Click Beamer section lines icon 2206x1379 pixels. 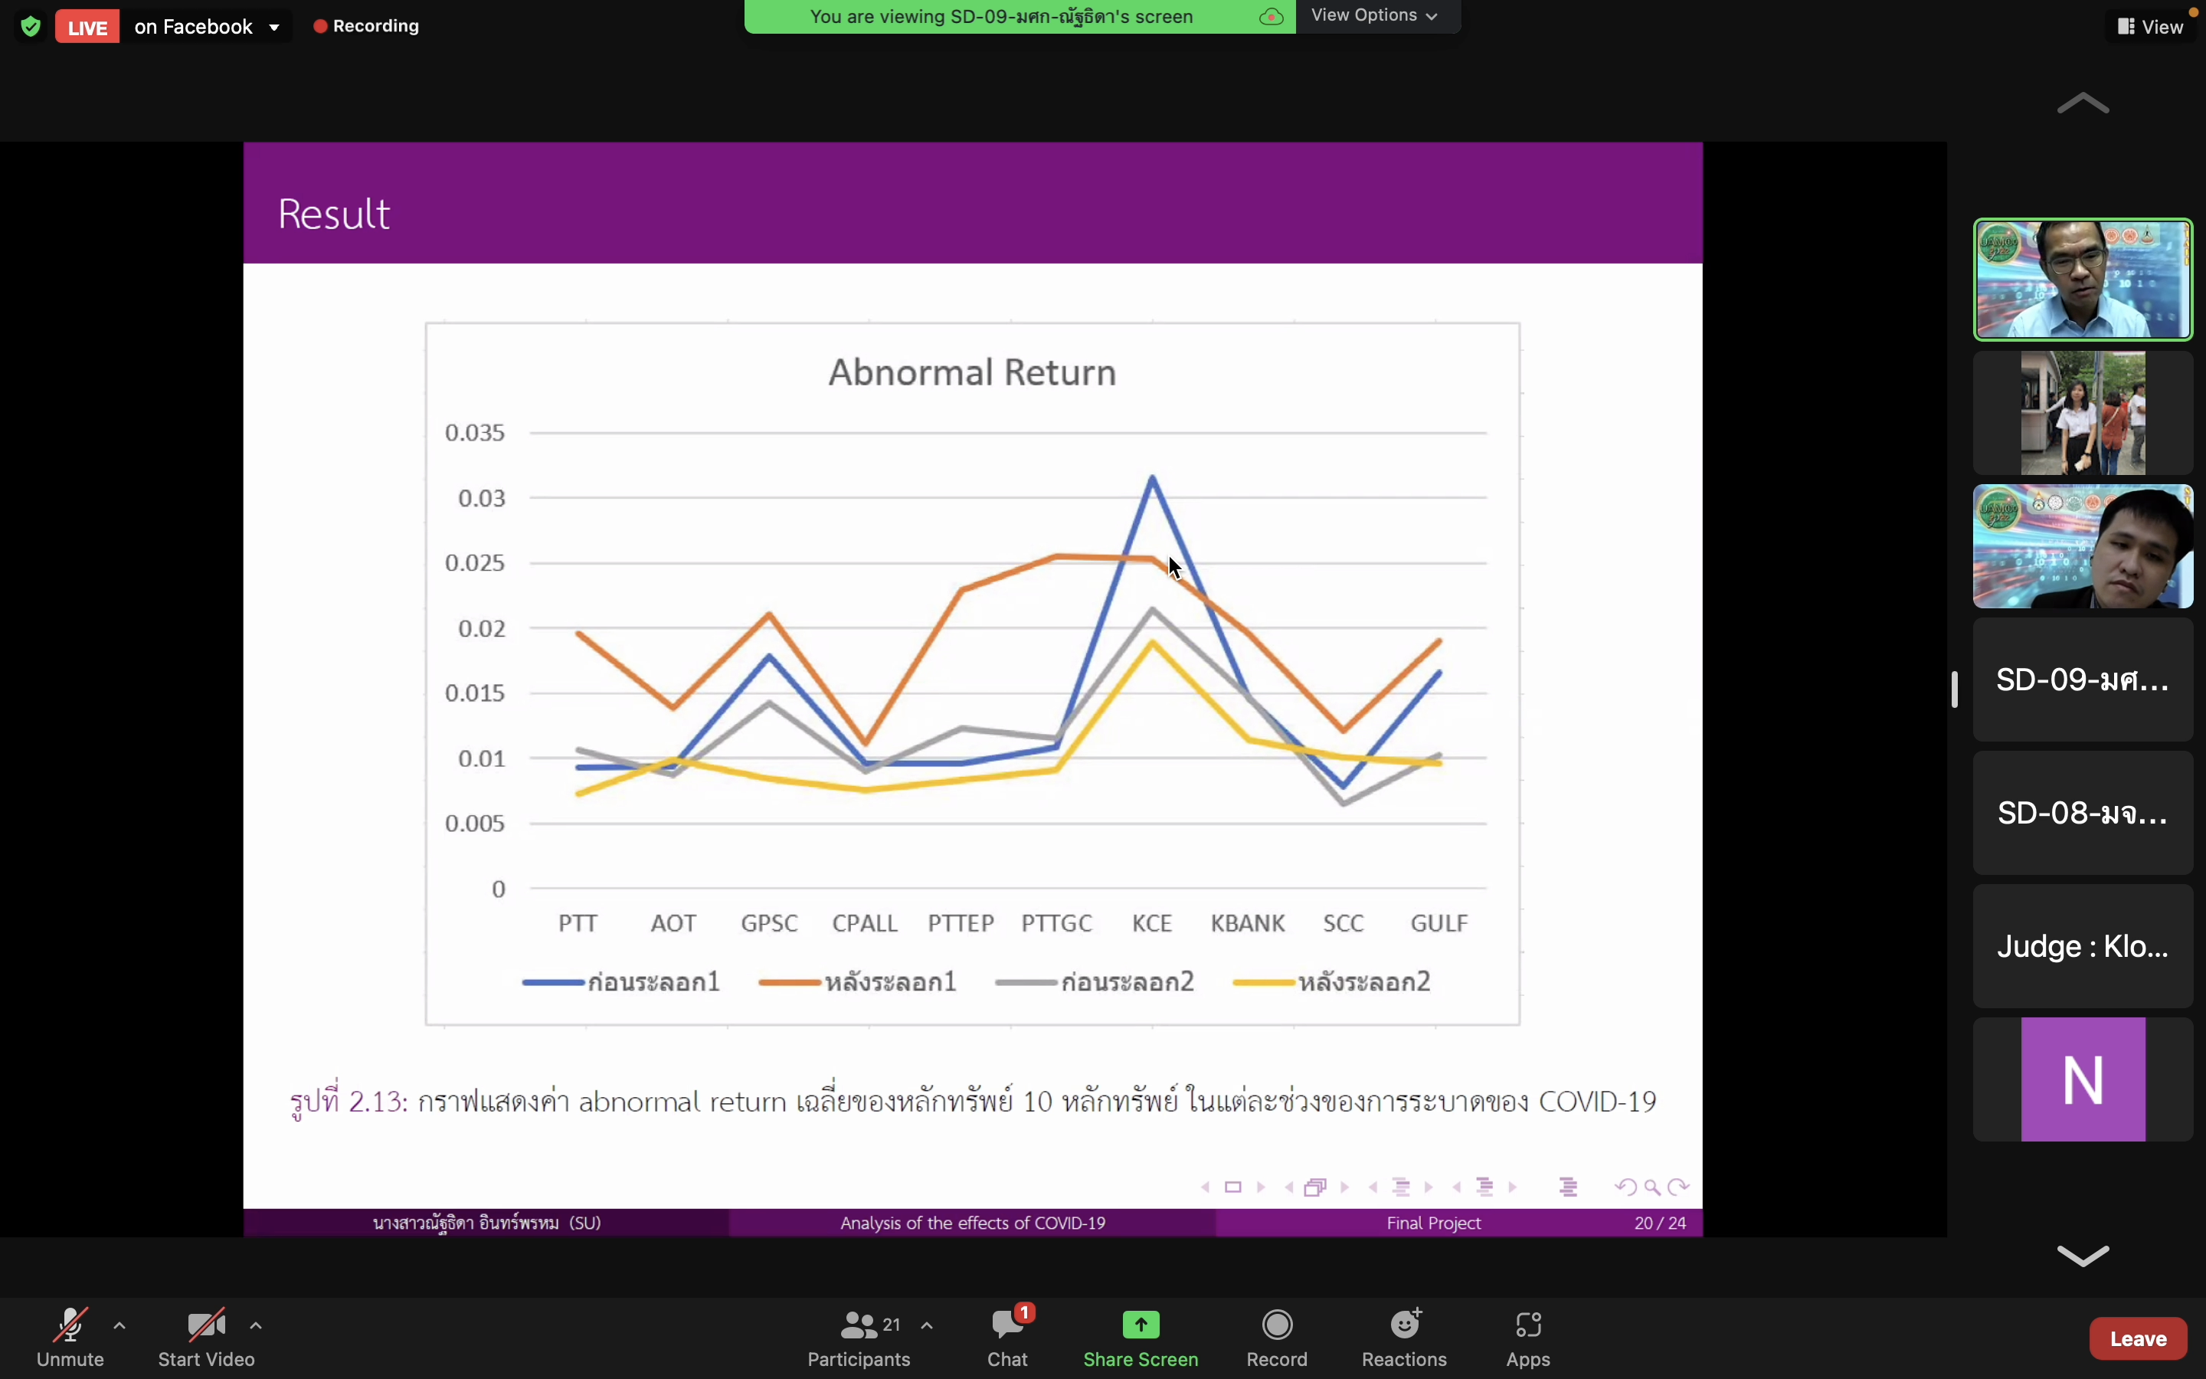pyautogui.click(x=1485, y=1187)
